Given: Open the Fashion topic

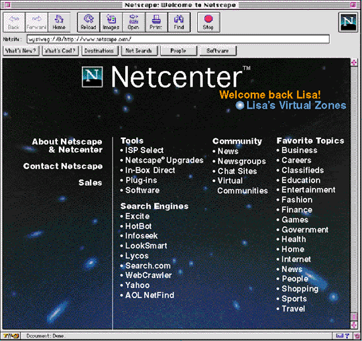Looking at the screenshot, I should pyautogui.click(x=297, y=200).
